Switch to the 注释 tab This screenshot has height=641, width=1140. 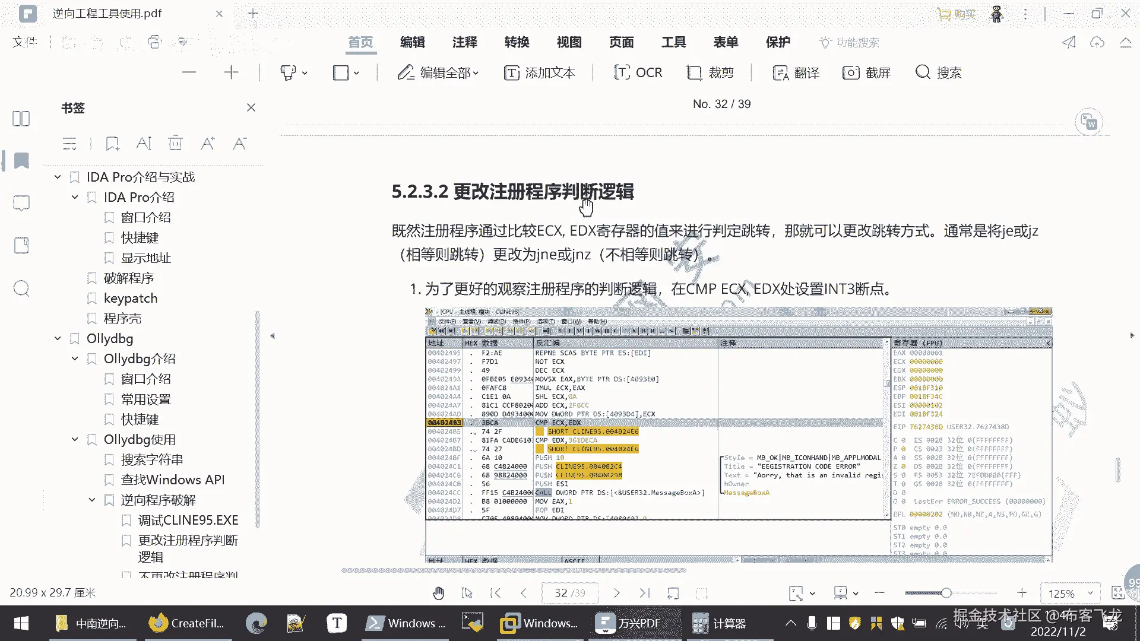(x=464, y=42)
